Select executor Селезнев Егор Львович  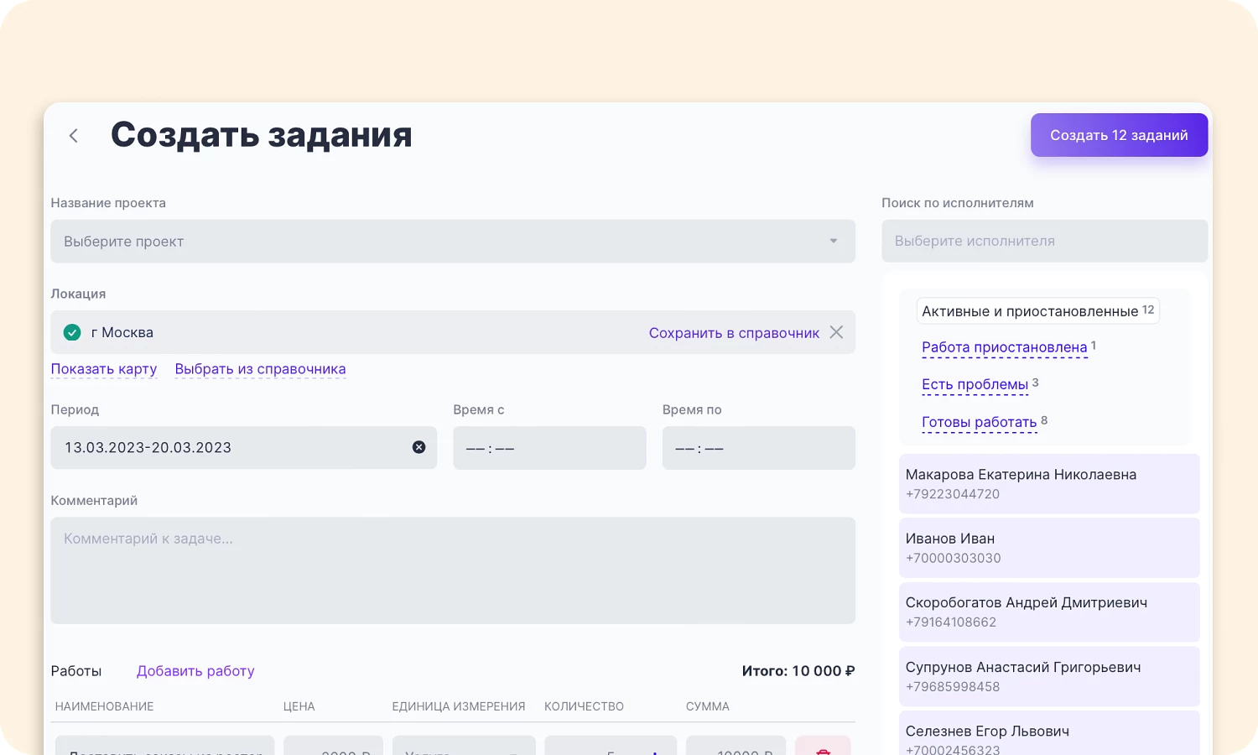pos(1049,733)
